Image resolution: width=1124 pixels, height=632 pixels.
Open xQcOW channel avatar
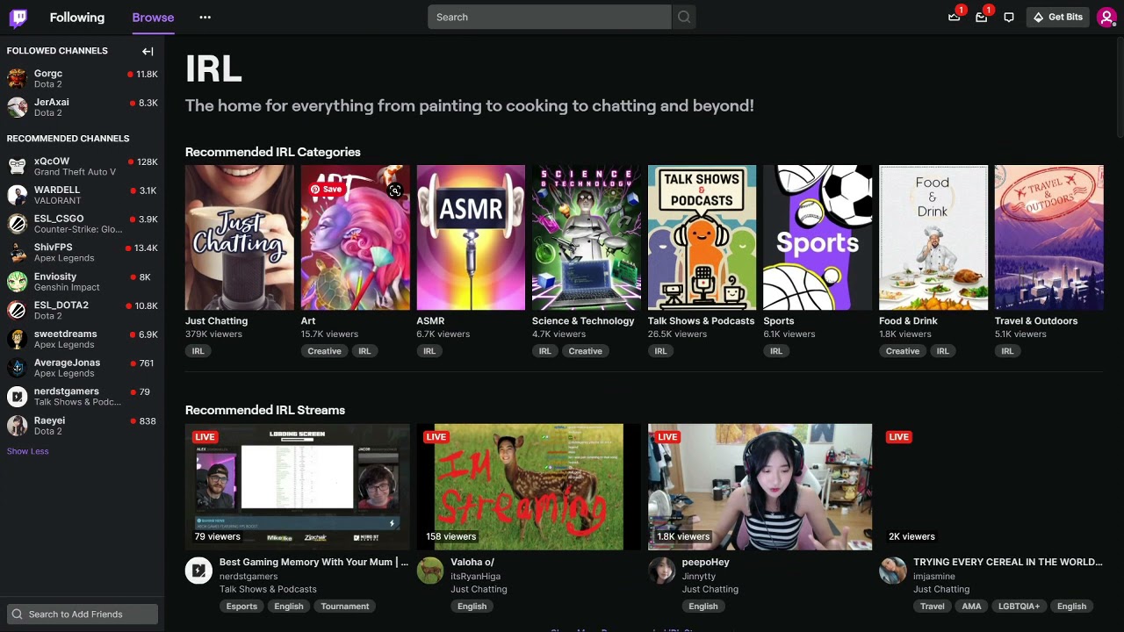coord(17,166)
